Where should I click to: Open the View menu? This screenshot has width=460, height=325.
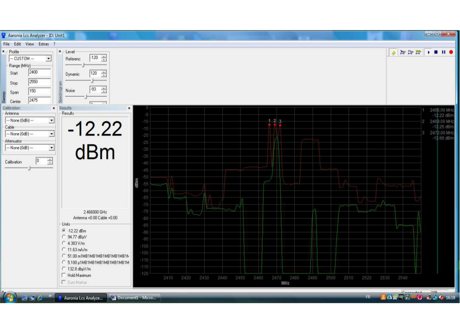click(x=30, y=44)
